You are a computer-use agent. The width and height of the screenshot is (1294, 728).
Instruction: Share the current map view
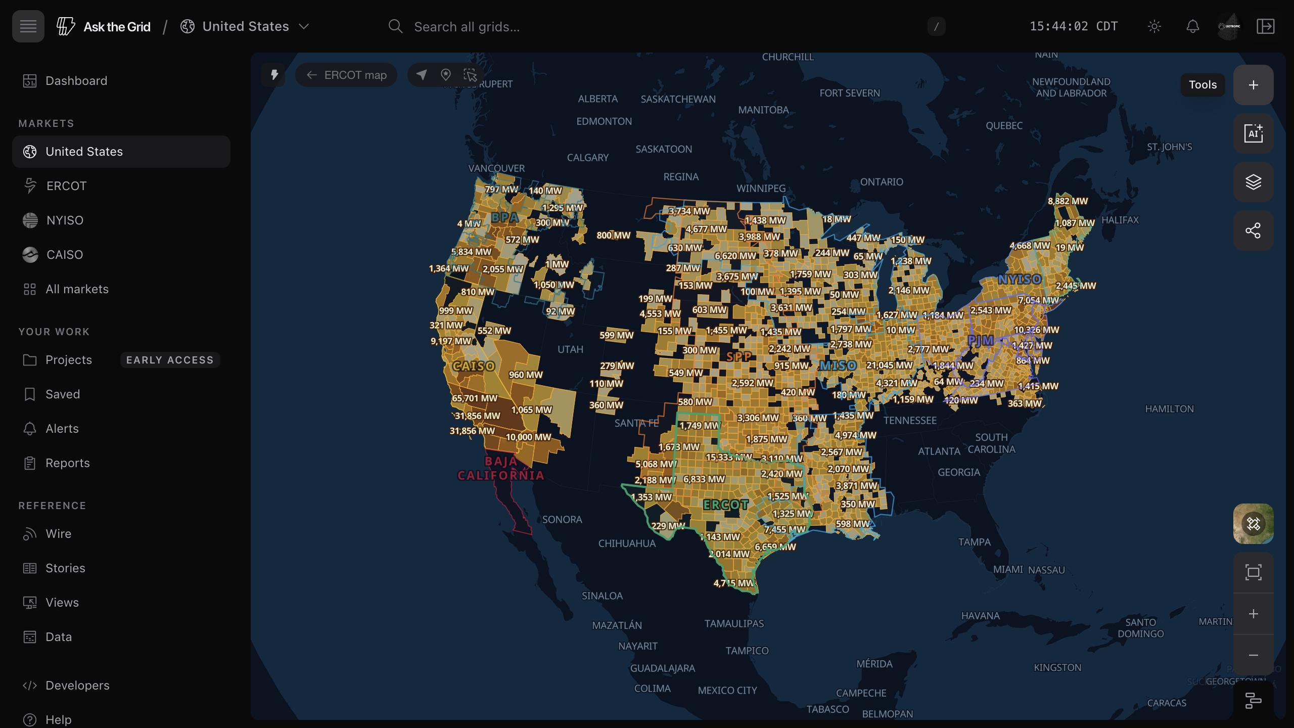point(1254,231)
